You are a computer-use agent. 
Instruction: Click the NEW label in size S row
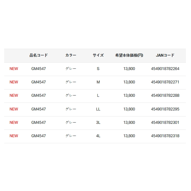[14, 69]
